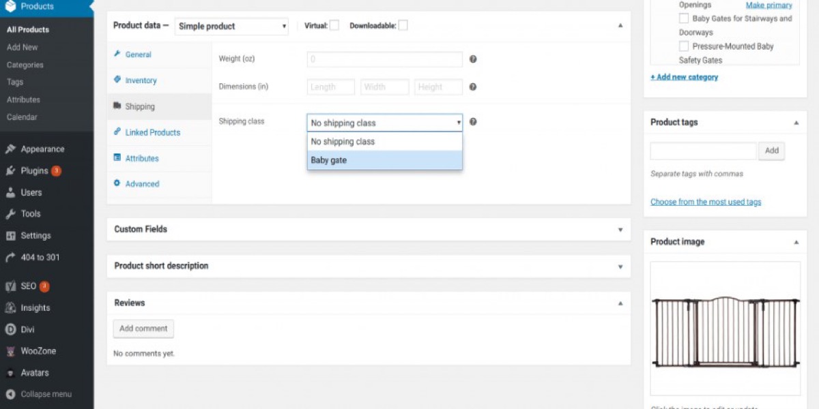
Task: Click the Users icon in sidebar
Action: [x=10, y=193]
